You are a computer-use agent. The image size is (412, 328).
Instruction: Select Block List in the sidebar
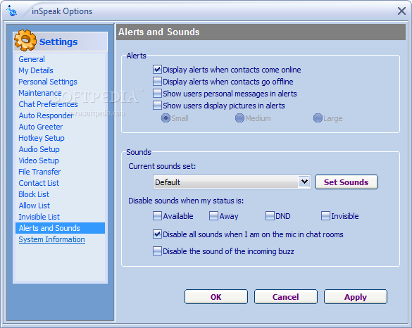coord(34,194)
